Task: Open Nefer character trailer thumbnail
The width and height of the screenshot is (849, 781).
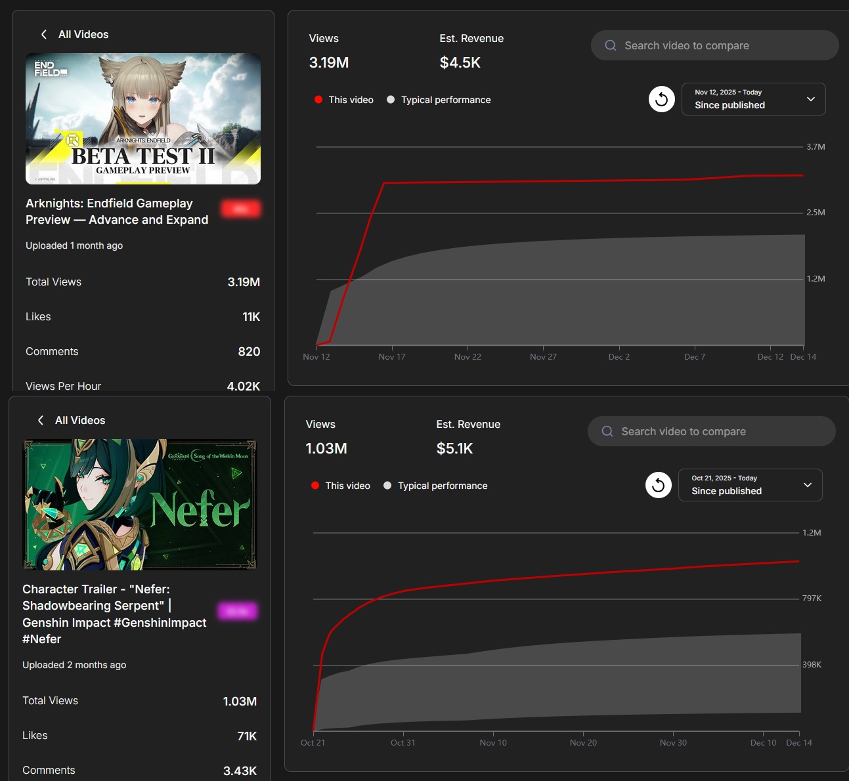Action: [x=140, y=505]
